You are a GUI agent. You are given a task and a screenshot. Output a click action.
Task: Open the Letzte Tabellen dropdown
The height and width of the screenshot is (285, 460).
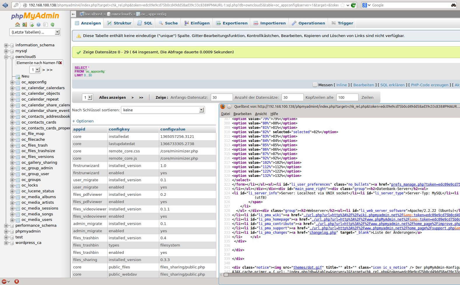pos(35,32)
